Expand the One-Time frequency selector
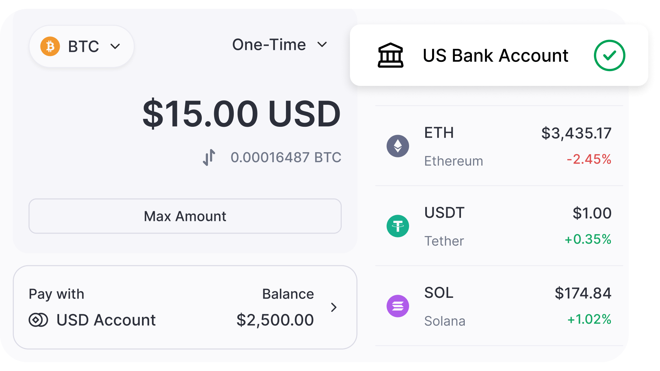 point(280,45)
